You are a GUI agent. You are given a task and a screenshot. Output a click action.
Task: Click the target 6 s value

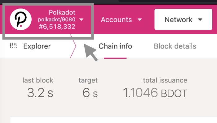[90, 93]
